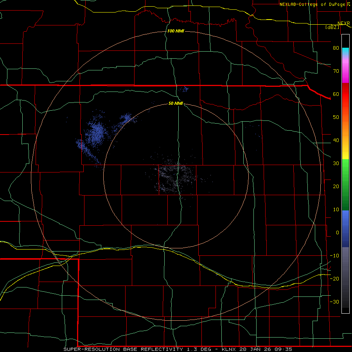Click the "NEXLAB-College of DuPage" header text
This screenshot has width=352, height=352.
click(x=313, y=4)
